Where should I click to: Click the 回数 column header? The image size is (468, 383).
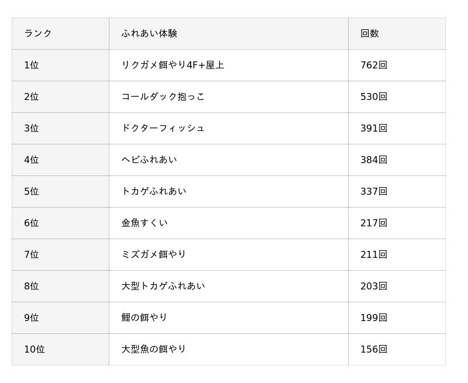(x=370, y=33)
